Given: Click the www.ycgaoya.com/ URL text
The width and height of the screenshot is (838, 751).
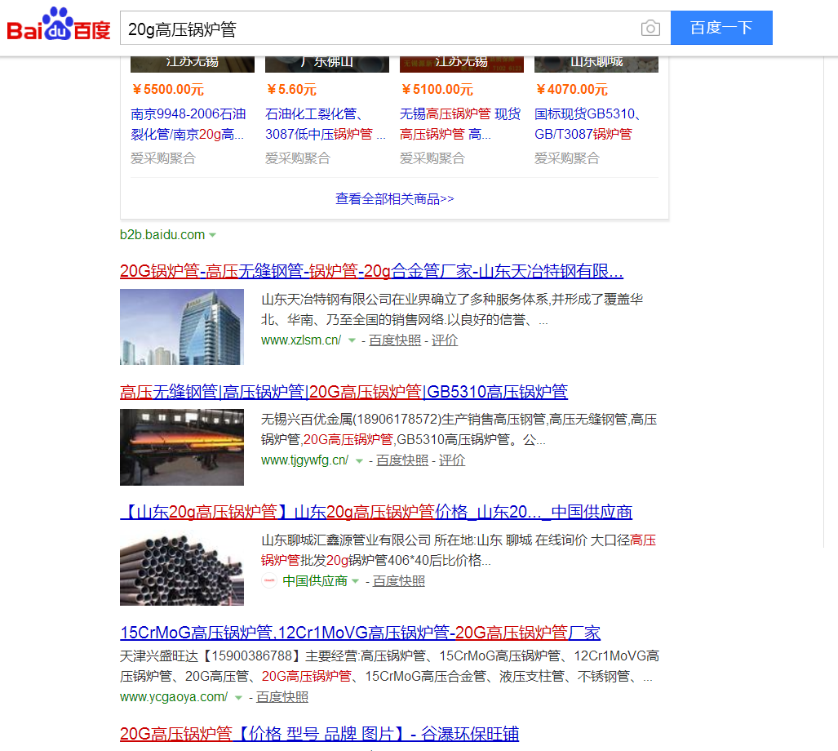Looking at the screenshot, I should (x=174, y=697).
